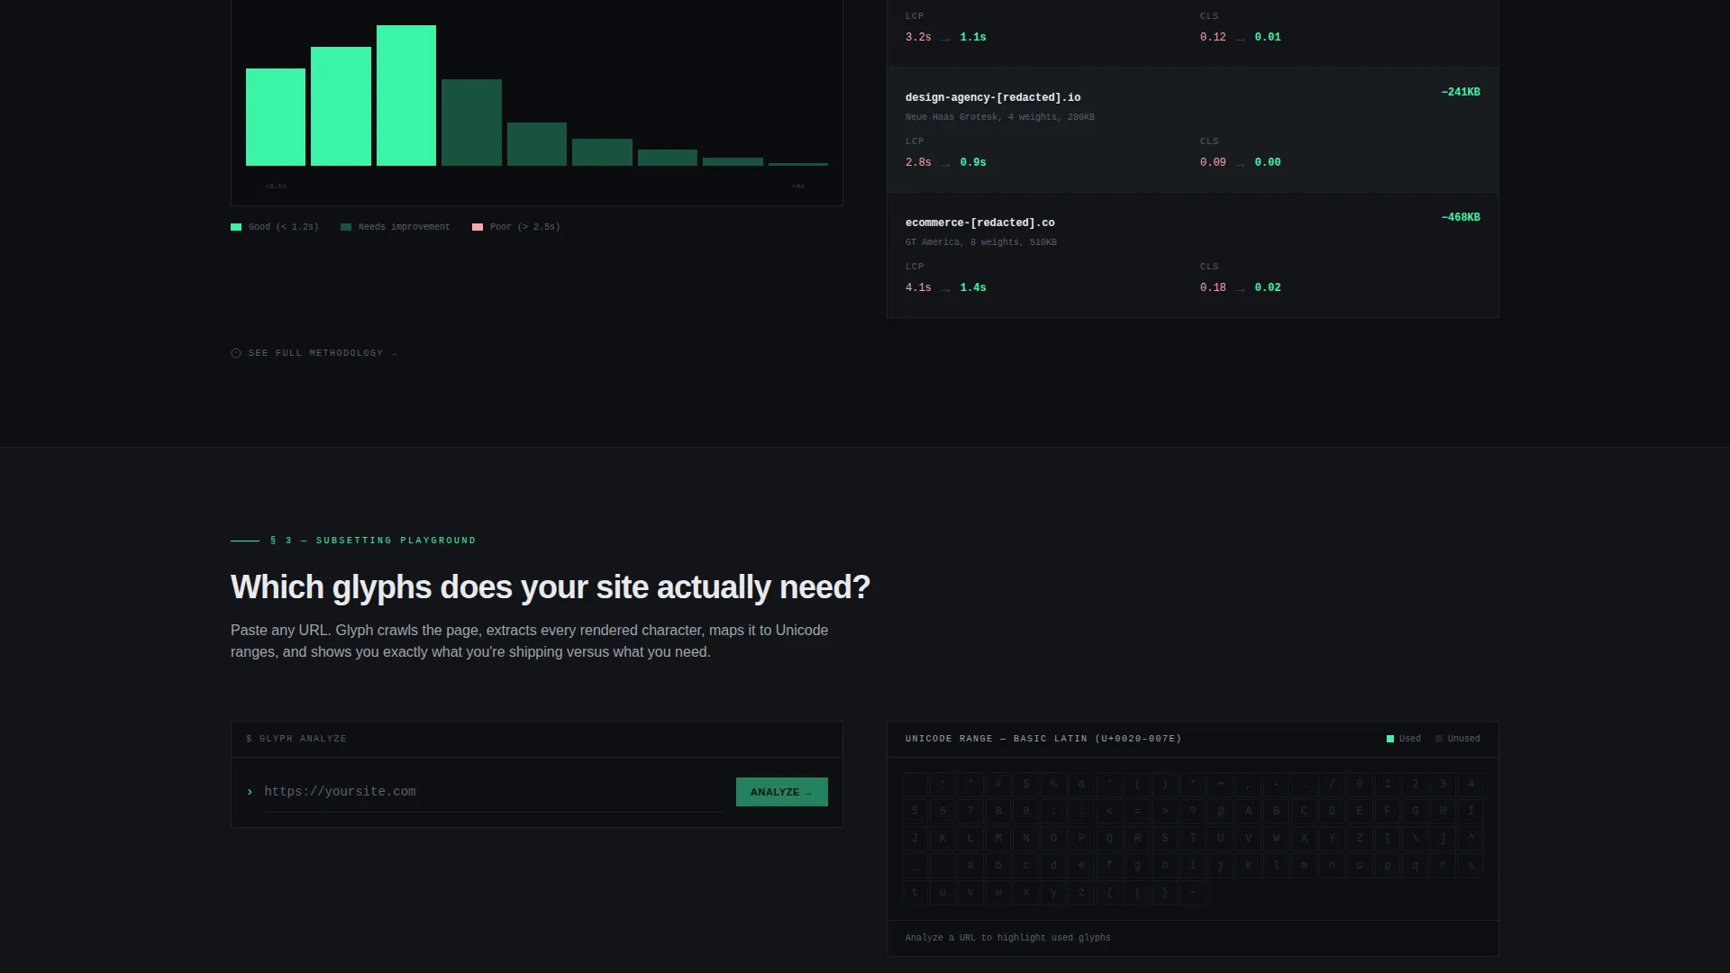Screen dimensions: 1730x973
Task: Select the uppercase 'Z' glyph cell
Action: (1360, 838)
